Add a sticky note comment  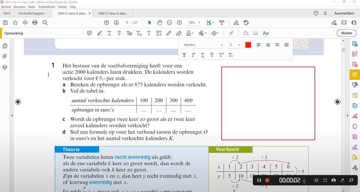[90, 33]
